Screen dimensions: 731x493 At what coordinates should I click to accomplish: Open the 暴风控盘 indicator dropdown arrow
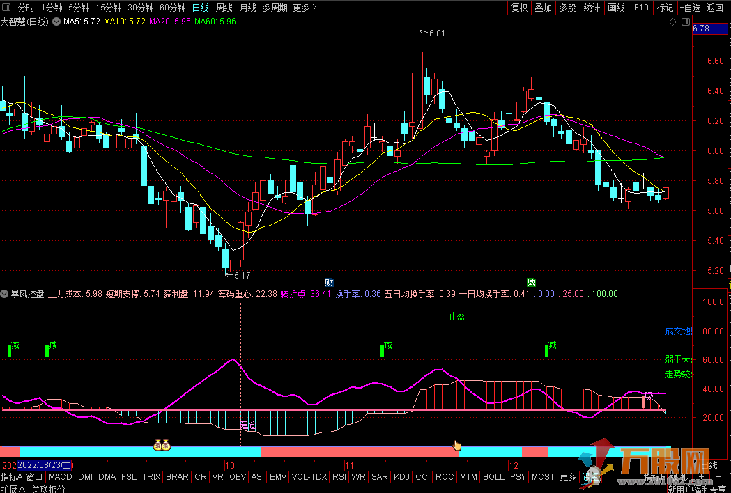coord(5,294)
